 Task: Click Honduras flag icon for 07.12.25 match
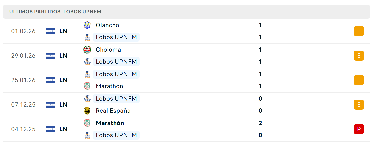click(x=51, y=105)
